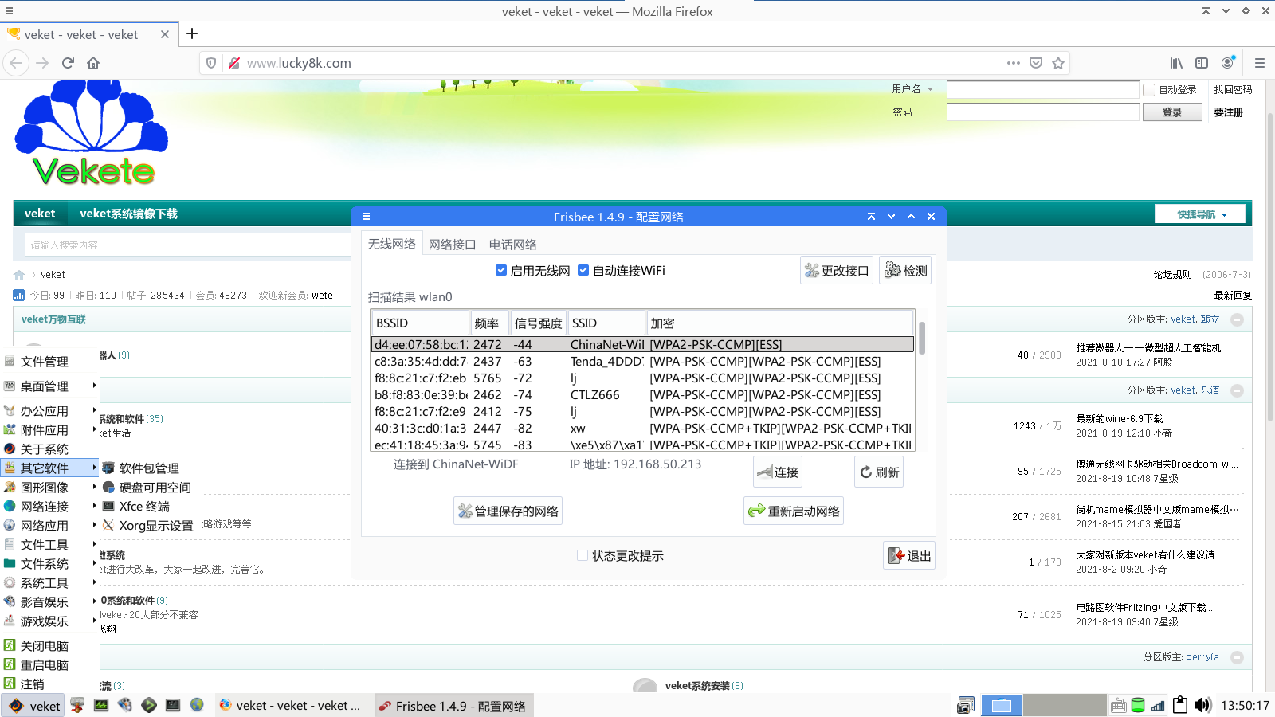Open 软件包管理 from the submenu
This screenshot has height=717, width=1275.
coord(148,468)
